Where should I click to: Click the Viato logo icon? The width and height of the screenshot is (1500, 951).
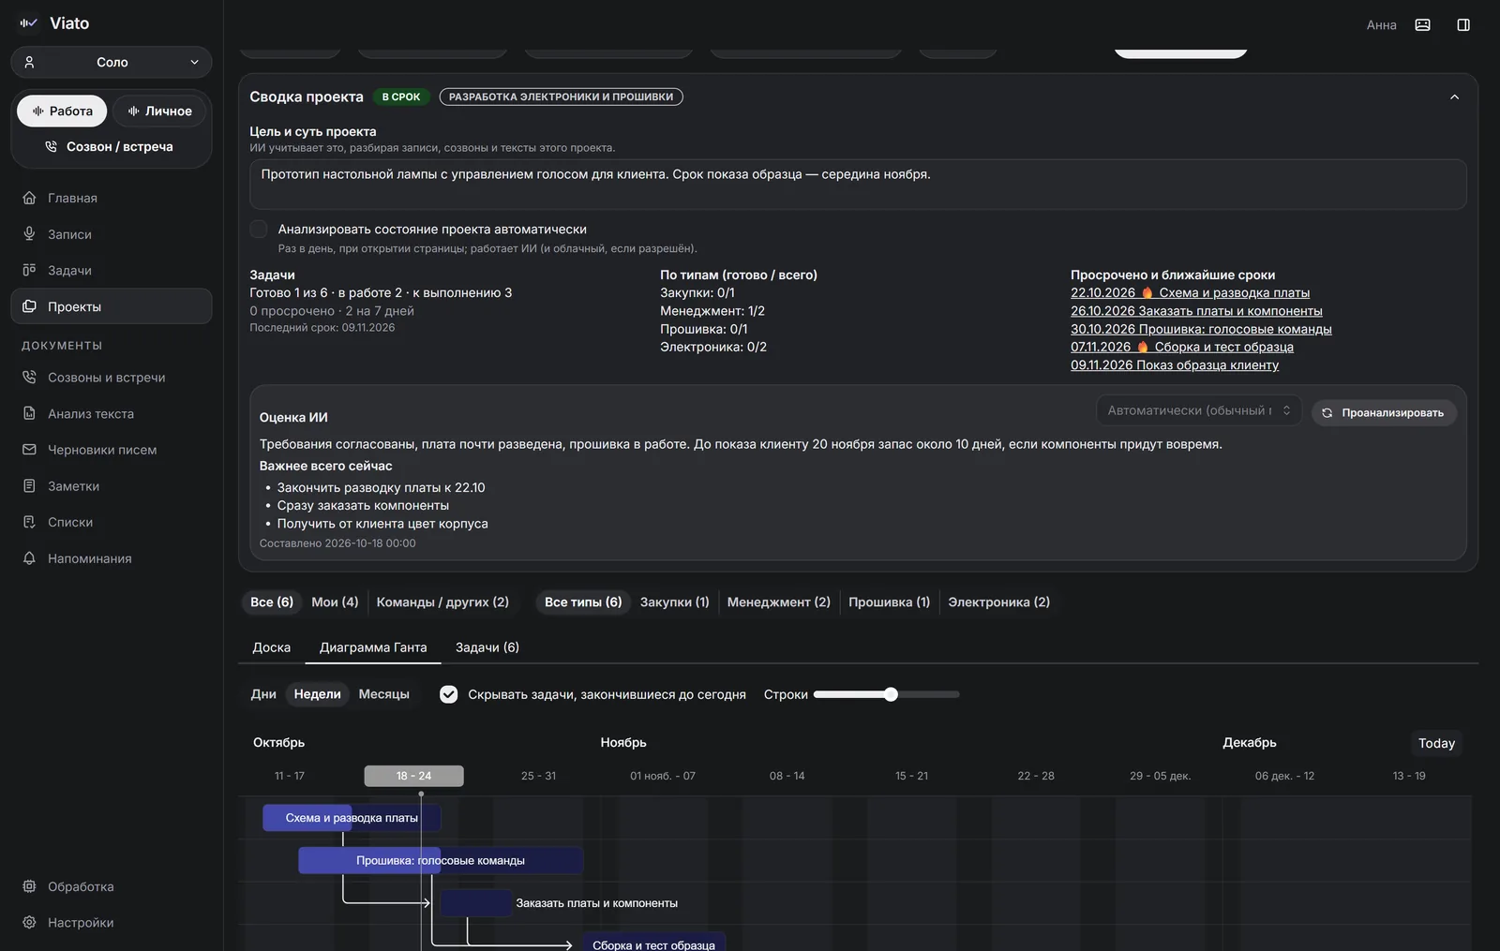(x=29, y=23)
